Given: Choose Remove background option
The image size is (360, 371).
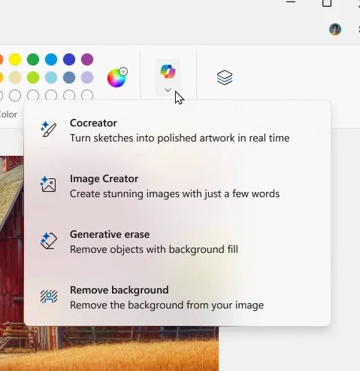Looking at the screenshot, I should pos(177,297).
